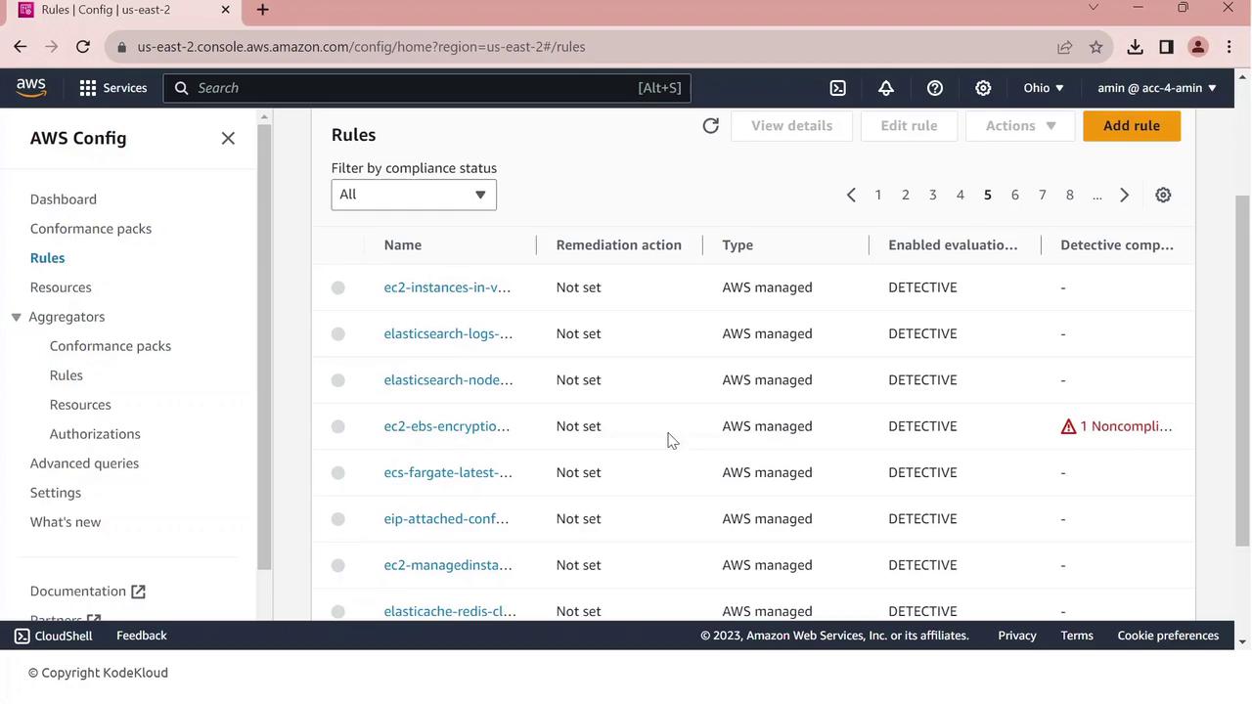
Task: Open the top-level Resources sidebar item
Action: point(61,287)
